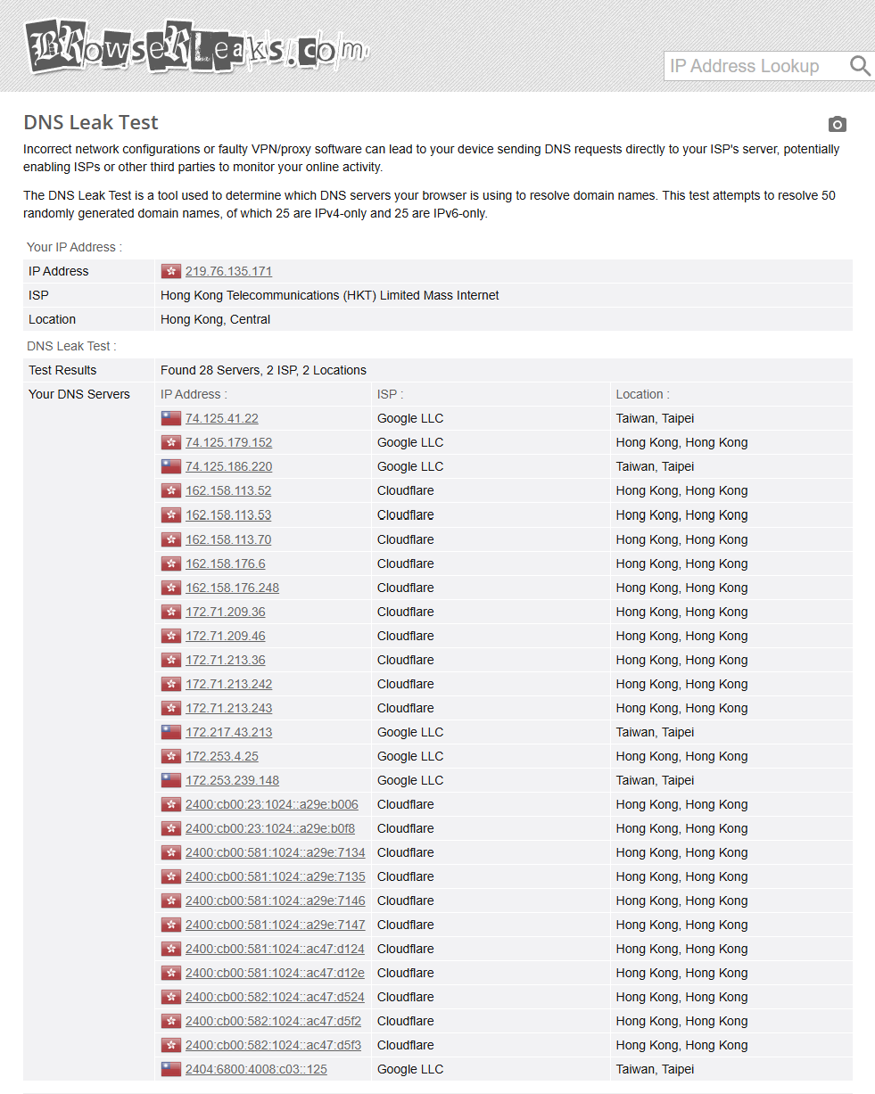Click the Hong Kong flag beside 162.158.113.52
The width and height of the screenshot is (875, 1094).
coord(171,490)
